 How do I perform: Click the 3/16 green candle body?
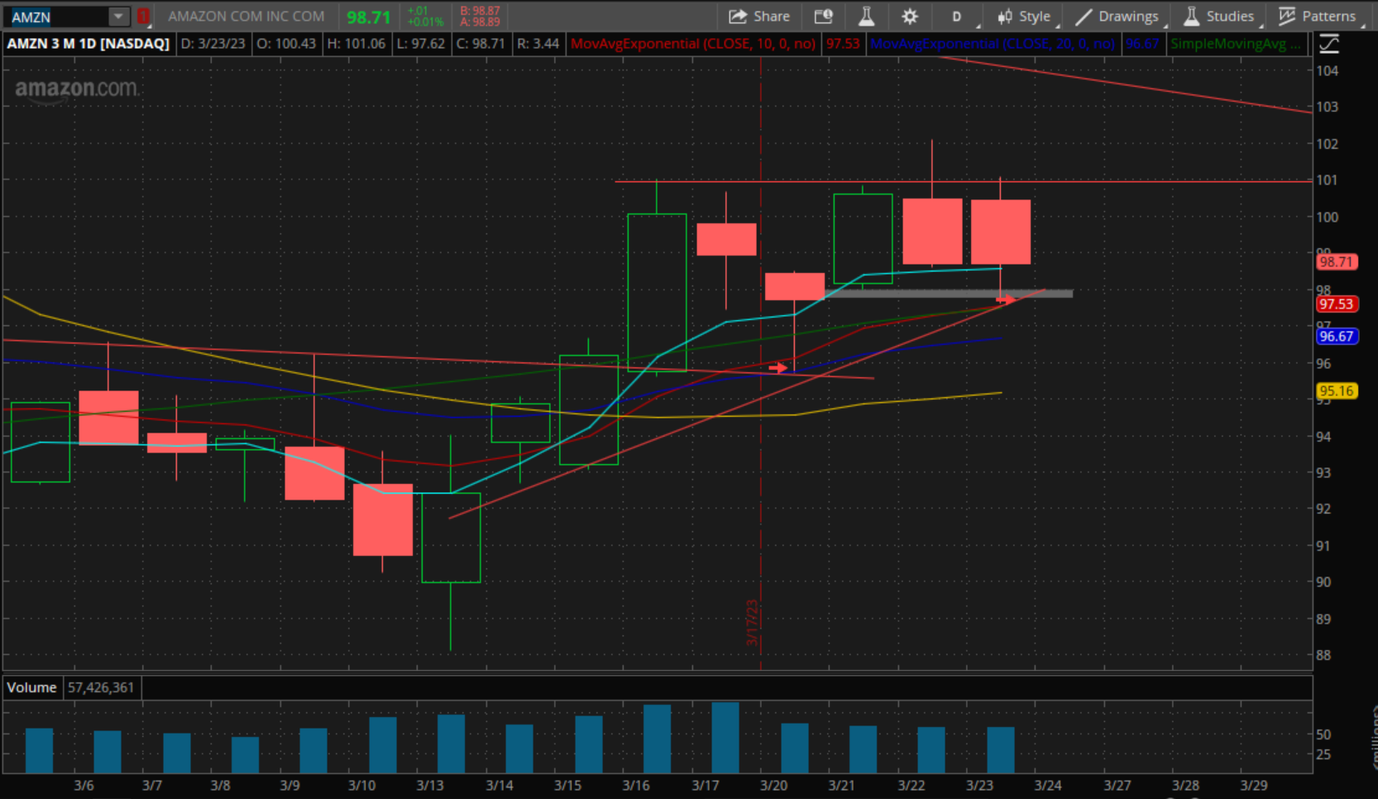pyautogui.click(x=657, y=292)
